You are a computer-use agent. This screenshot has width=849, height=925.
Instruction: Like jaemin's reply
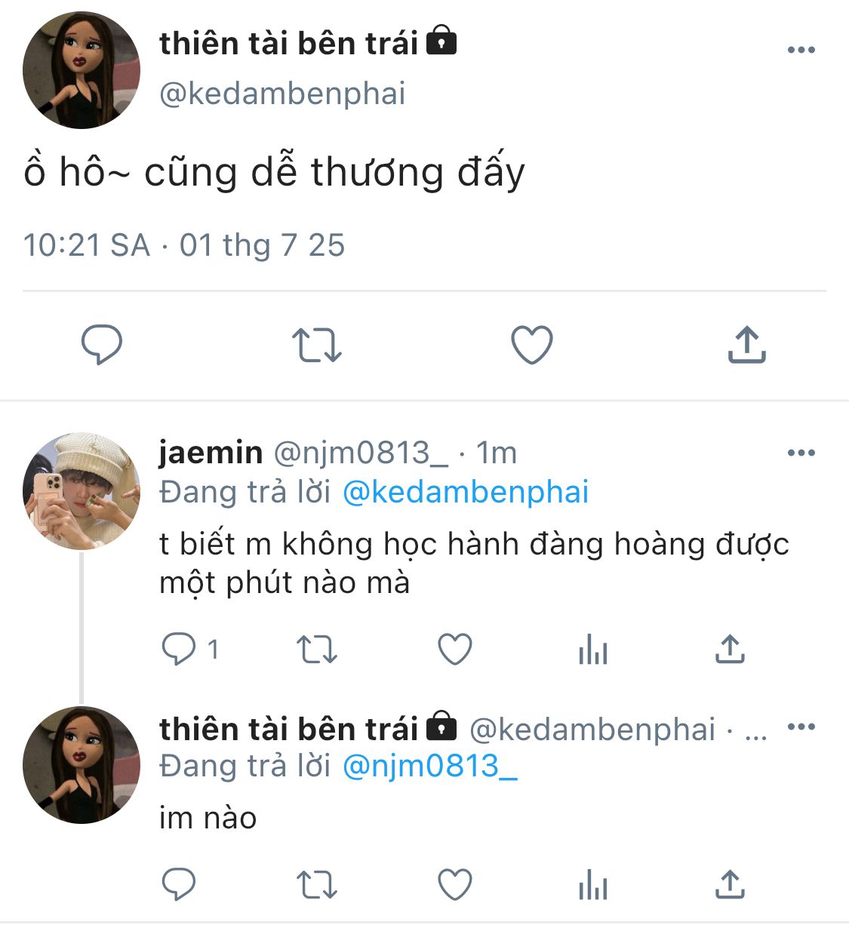(455, 649)
